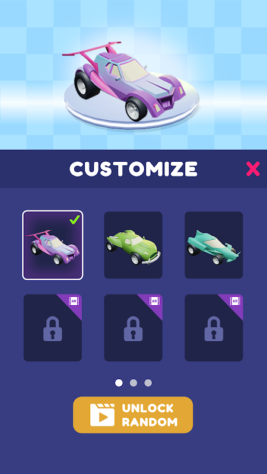Viewport: 267px width, 474px height.
Task: Go to the first page dot
Action: click(x=119, y=383)
